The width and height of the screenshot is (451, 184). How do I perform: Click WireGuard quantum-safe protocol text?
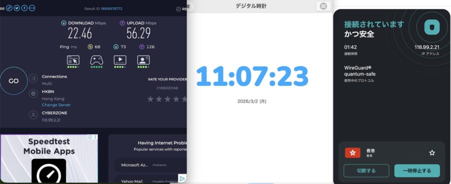pos(360,71)
